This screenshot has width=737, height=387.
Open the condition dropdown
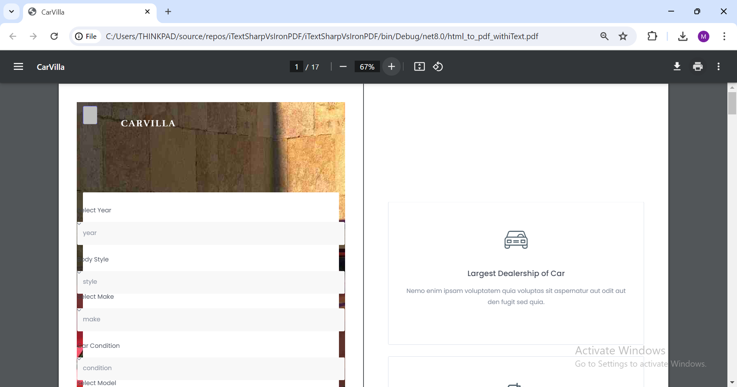[x=211, y=369]
